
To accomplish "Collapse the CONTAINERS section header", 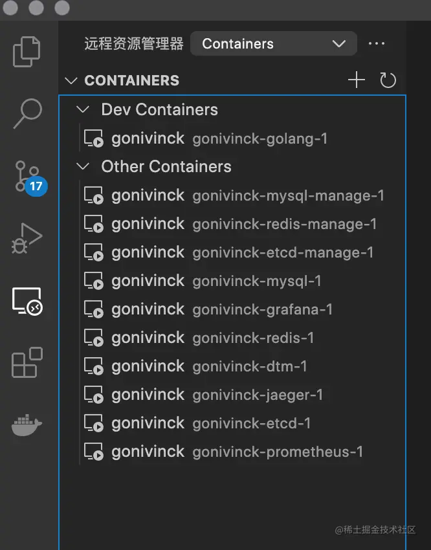I will (x=71, y=81).
